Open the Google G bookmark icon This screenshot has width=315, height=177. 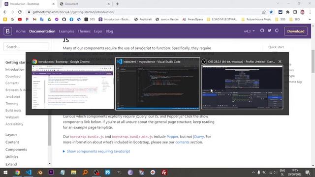(x=12, y=19)
